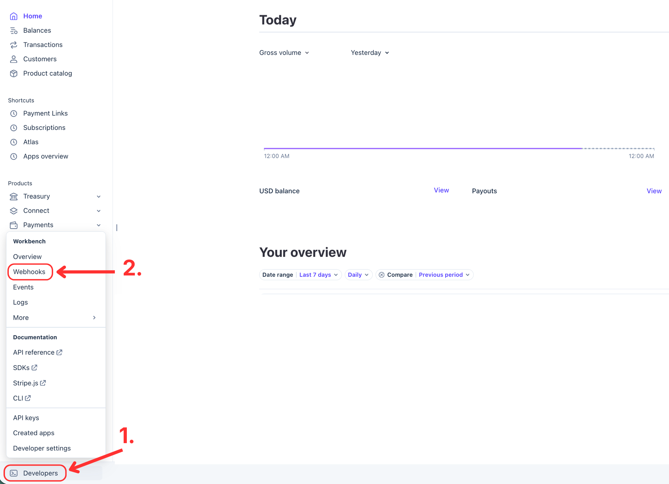Click the Balances icon in sidebar
Viewport: 669px width, 484px height.
click(x=14, y=31)
